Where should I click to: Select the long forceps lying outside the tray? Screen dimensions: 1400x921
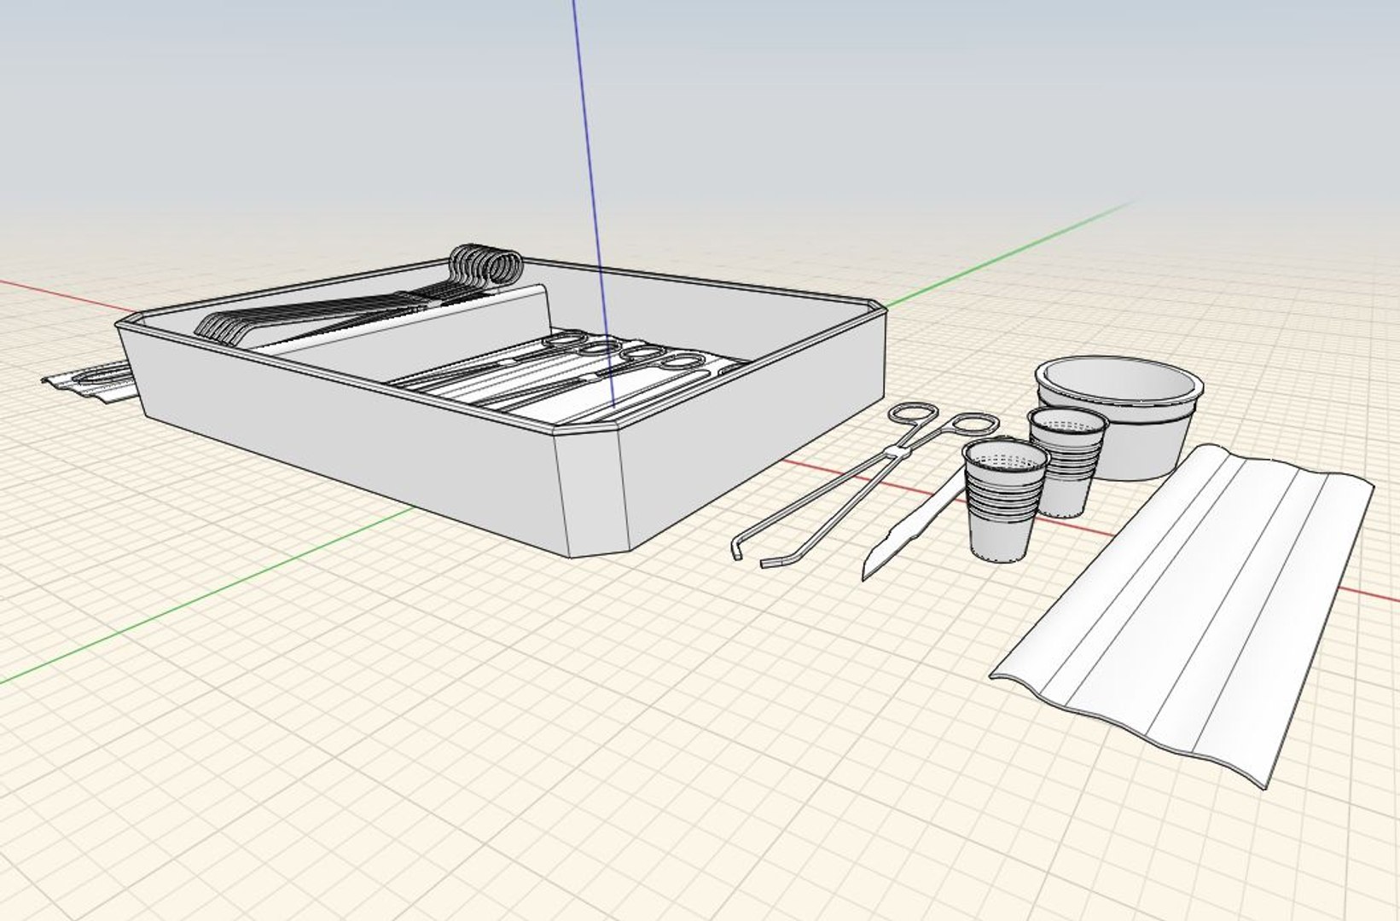click(x=862, y=484)
